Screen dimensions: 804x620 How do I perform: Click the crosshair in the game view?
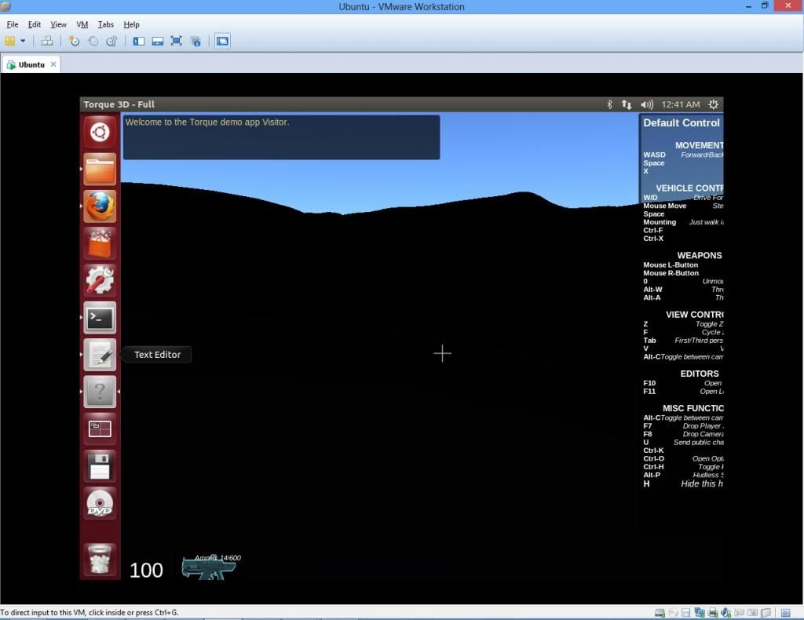(x=442, y=353)
